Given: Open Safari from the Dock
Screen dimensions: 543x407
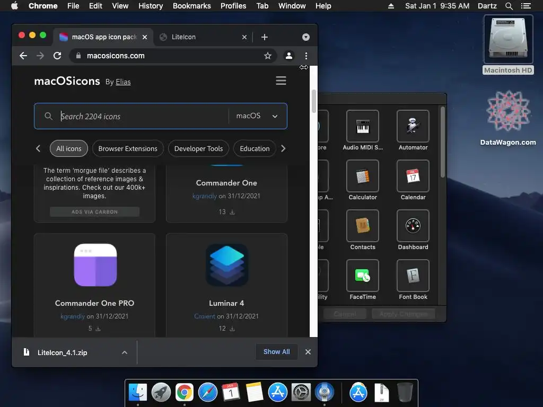Looking at the screenshot, I should [x=208, y=393].
